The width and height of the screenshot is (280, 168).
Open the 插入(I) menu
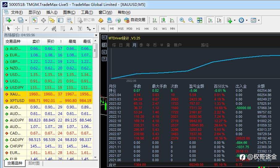[52, 12]
